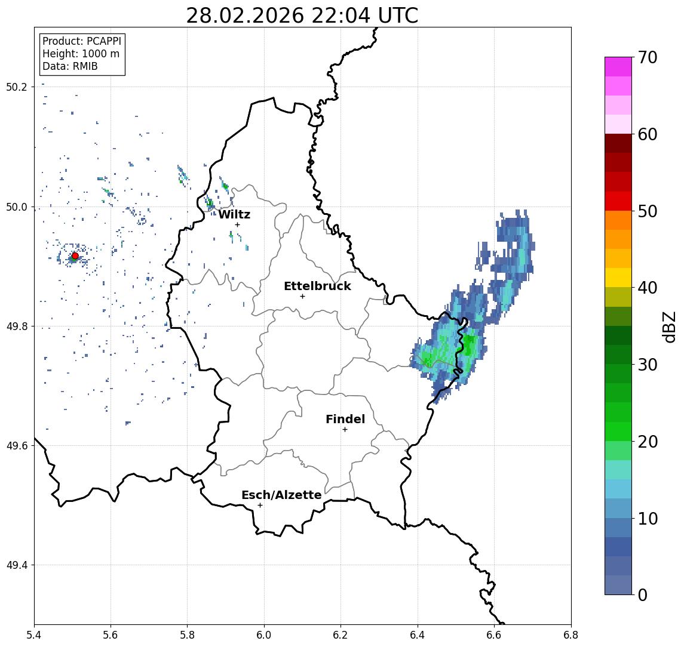The width and height of the screenshot is (684, 647).
Task: Click the yellow 40 dBZ colorbar segment
Action: tap(618, 278)
